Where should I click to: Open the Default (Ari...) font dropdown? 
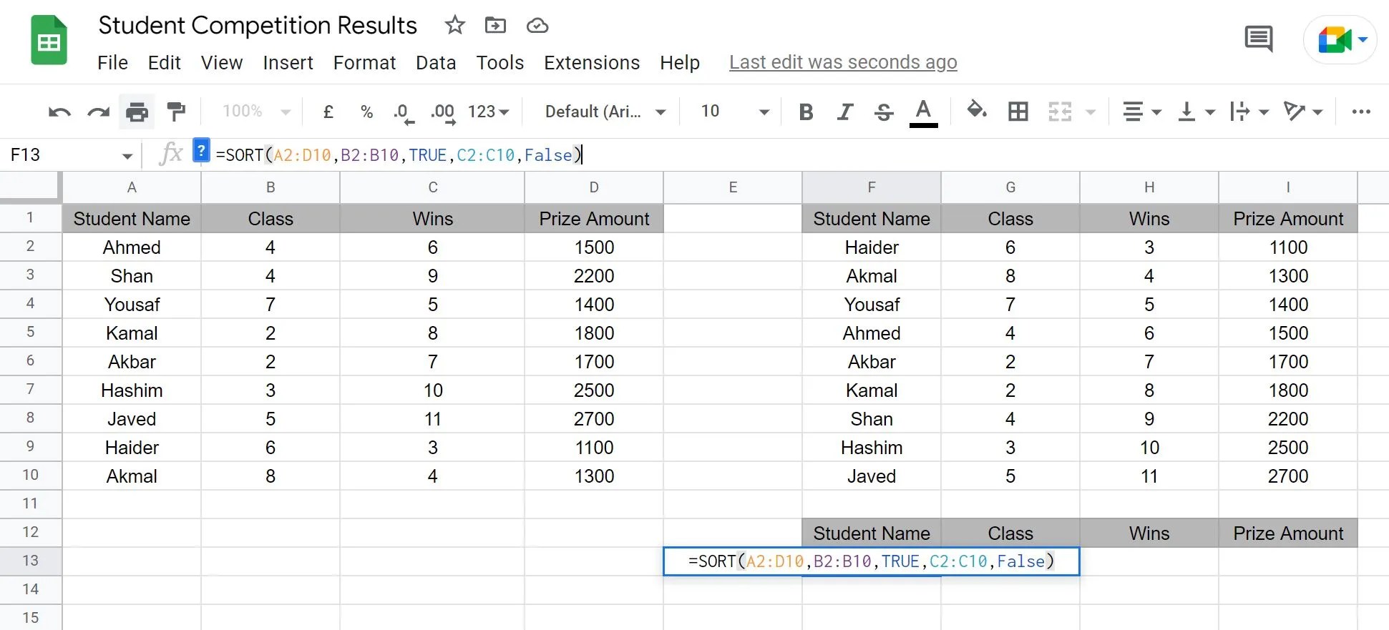click(605, 112)
